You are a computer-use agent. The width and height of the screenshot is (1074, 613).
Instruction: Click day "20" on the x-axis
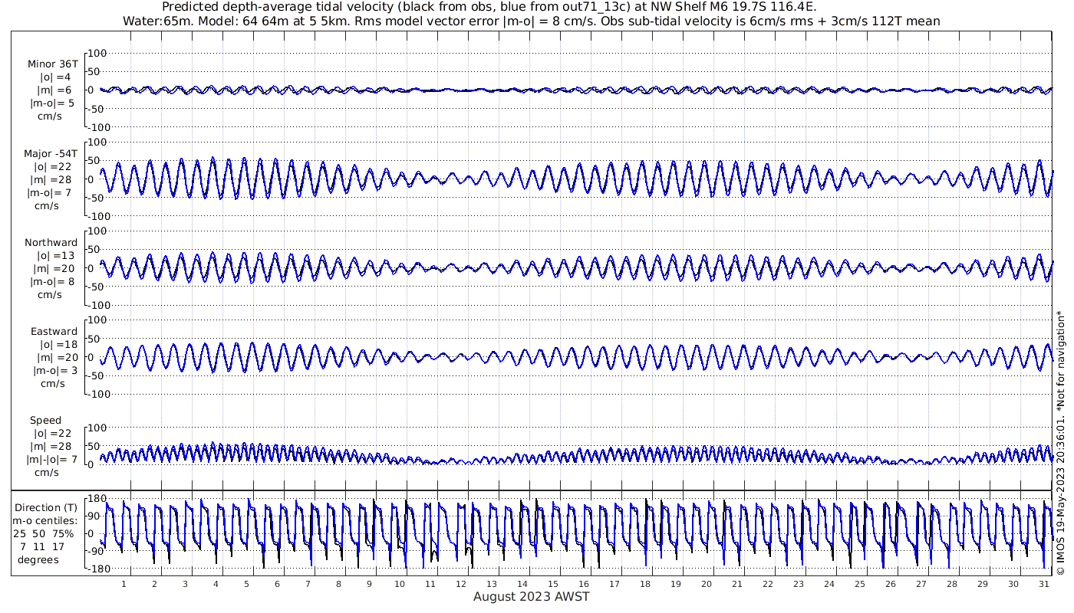coord(707,584)
